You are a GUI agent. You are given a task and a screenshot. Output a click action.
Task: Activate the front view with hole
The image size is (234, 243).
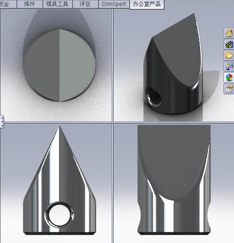pyautogui.click(x=56, y=183)
